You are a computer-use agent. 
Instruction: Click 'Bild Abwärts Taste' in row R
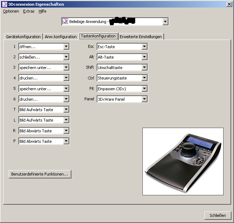(x=36, y=131)
